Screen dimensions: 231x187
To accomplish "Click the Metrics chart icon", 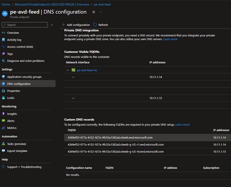I will coord(3,128).
